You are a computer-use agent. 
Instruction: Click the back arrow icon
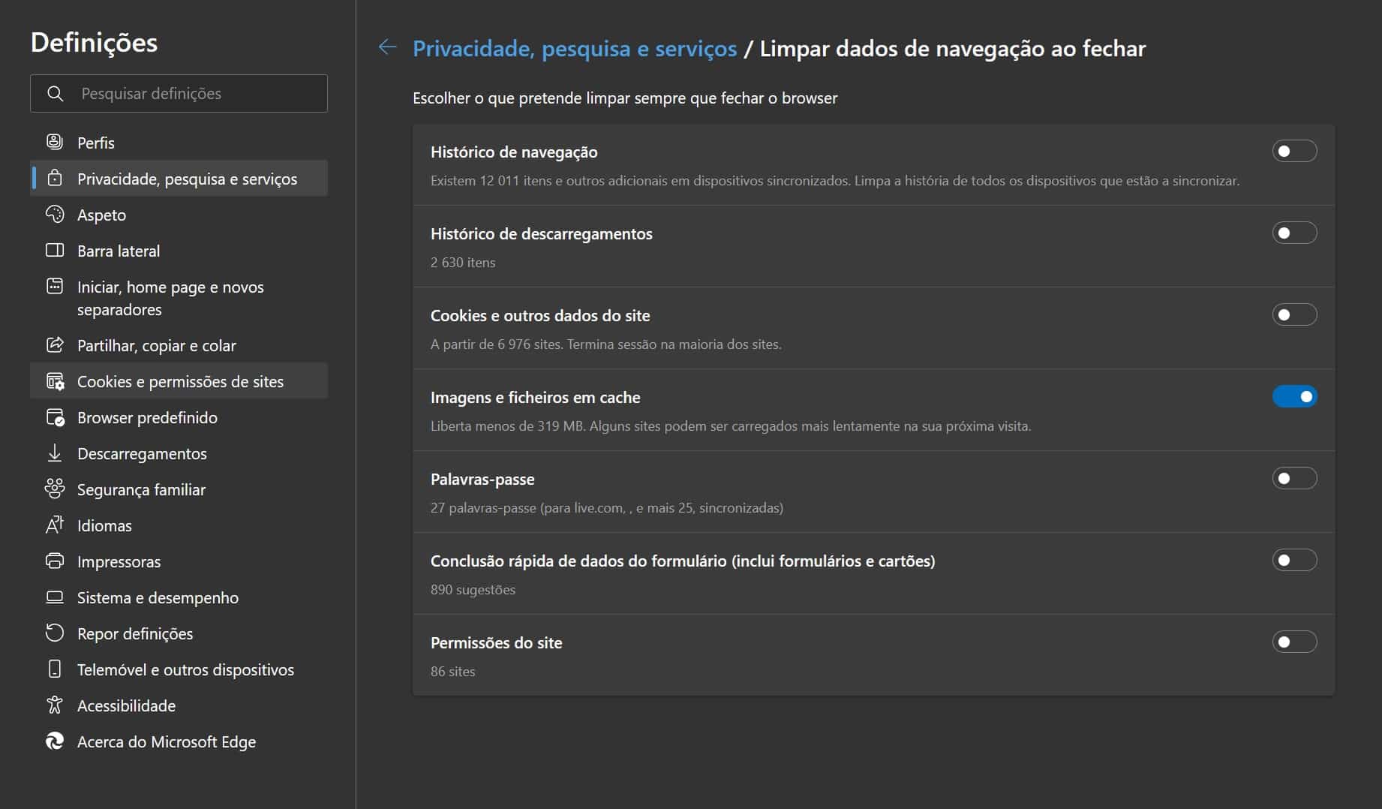pyautogui.click(x=387, y=48)
